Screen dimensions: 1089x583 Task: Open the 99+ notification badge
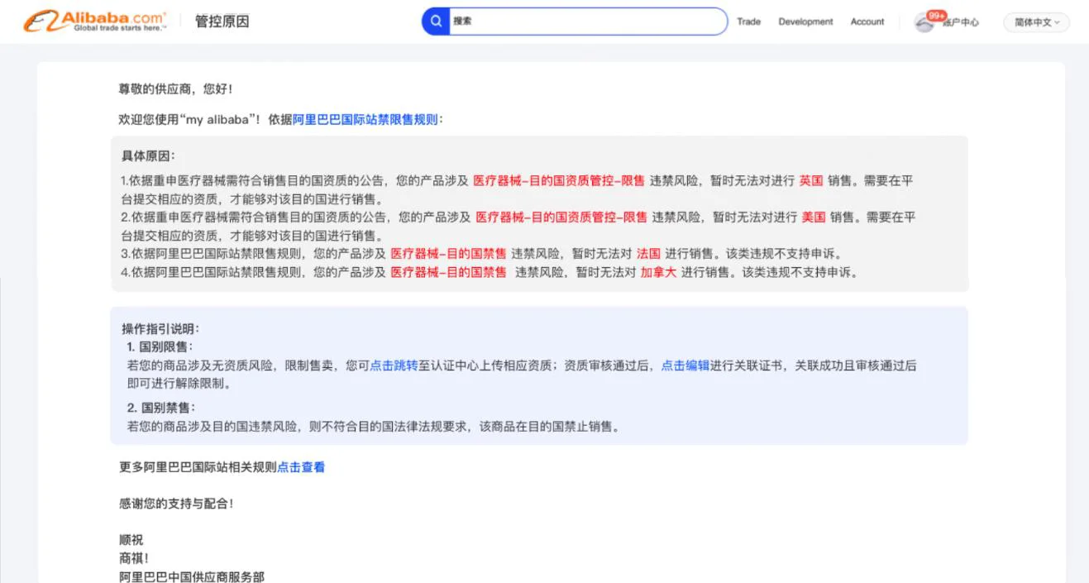pos(937,16)
